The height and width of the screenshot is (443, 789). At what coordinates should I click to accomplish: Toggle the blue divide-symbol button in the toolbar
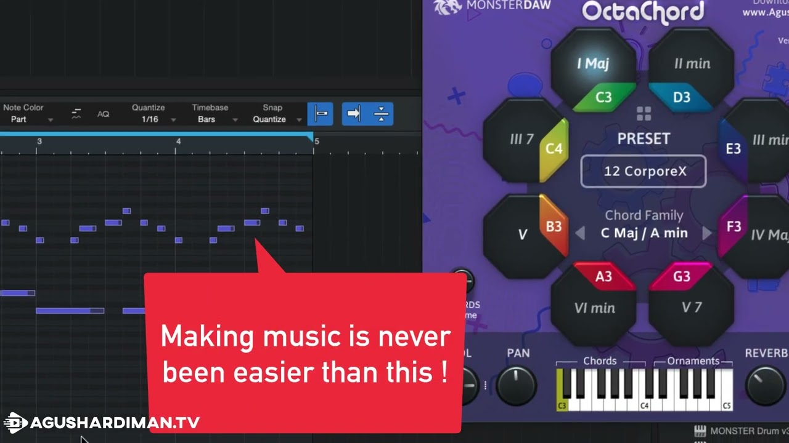[x=381, y=114]
